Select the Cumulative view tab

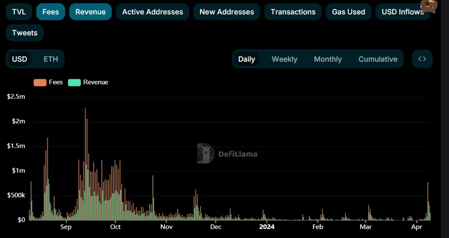point(378,59)
